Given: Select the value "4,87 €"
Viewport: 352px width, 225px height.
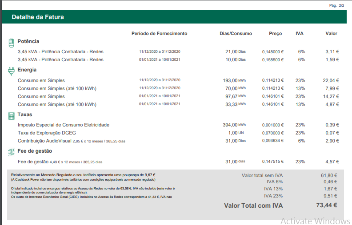Looking at the screenshot, I should click(332, 104).
